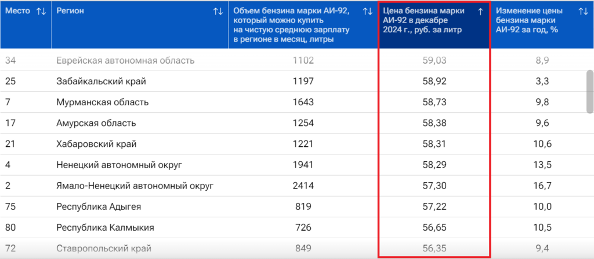Click rank number 25
The height and width of the screenshot is (259, 594).
(10, 81)
